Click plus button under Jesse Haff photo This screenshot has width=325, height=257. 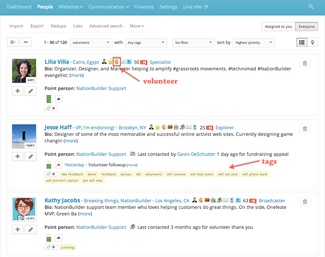18,156
